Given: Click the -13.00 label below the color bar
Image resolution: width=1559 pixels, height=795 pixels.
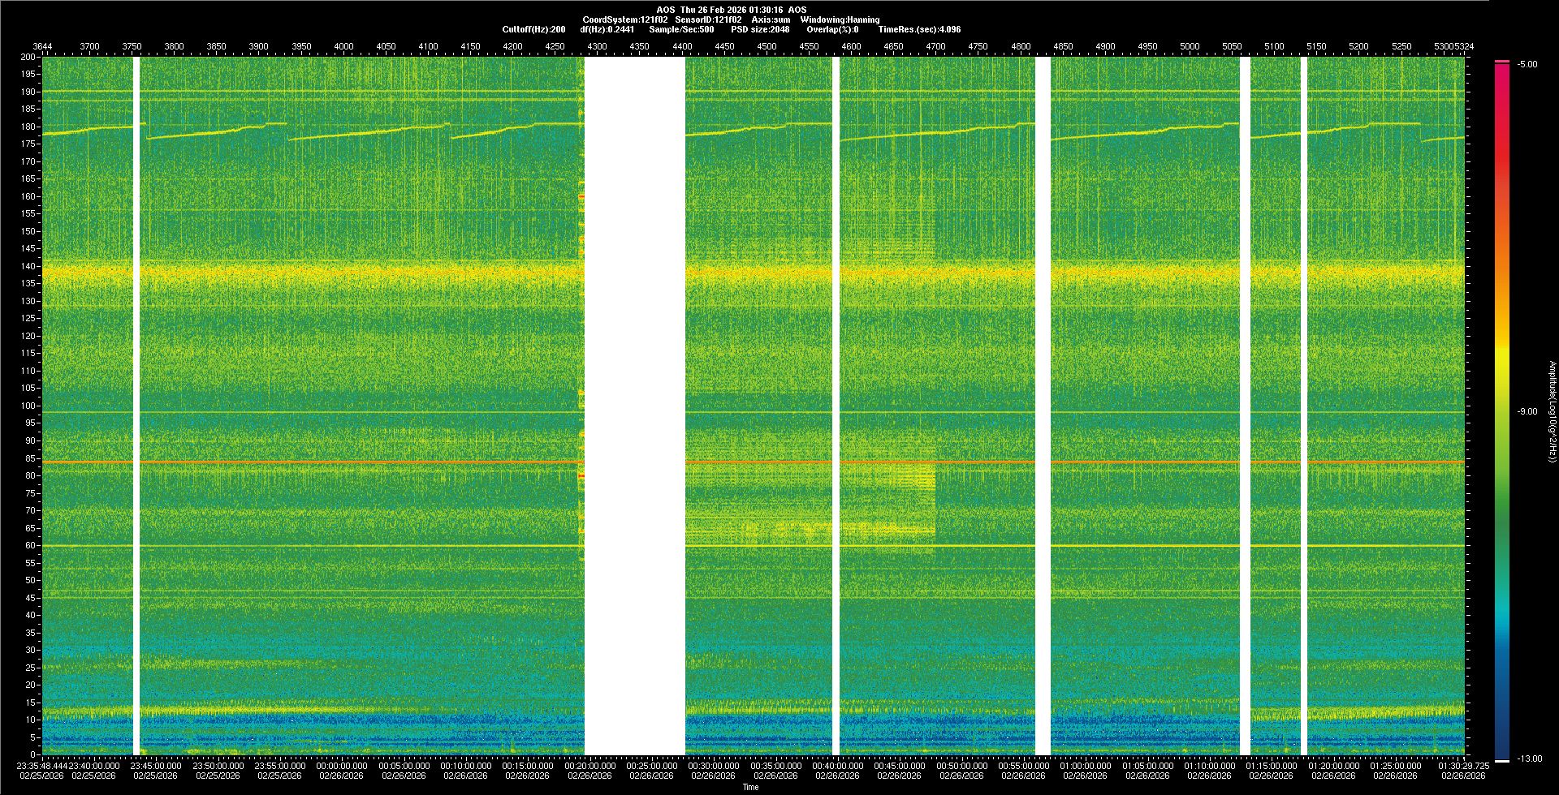Looking at the screenshot, I should (1529, 759).
